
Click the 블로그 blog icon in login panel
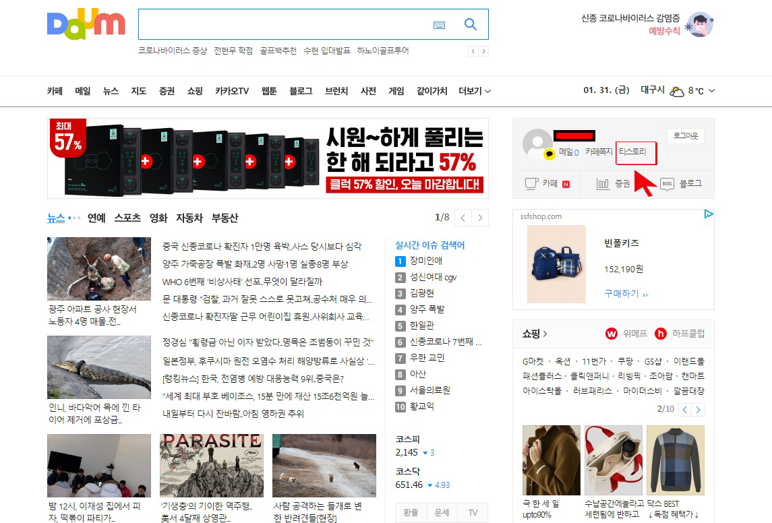pos(667,184)
